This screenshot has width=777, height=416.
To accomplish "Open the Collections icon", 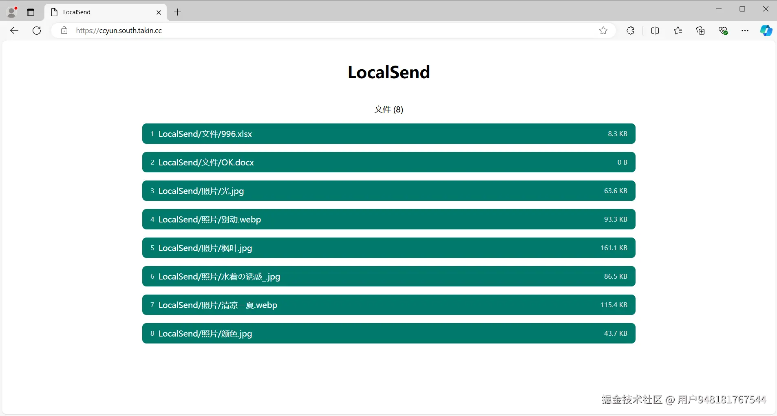I will point(700,31).
